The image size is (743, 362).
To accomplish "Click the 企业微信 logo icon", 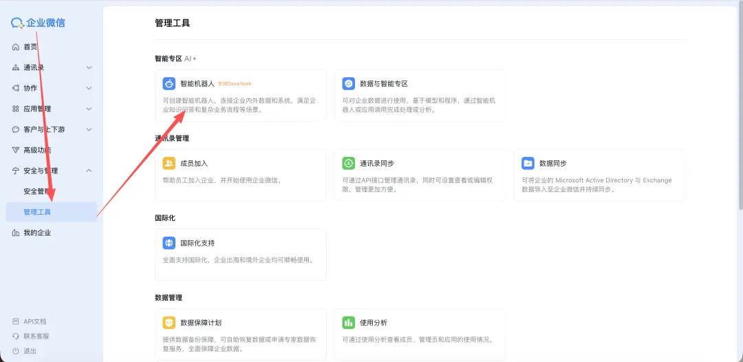I will tap(17, 23).
